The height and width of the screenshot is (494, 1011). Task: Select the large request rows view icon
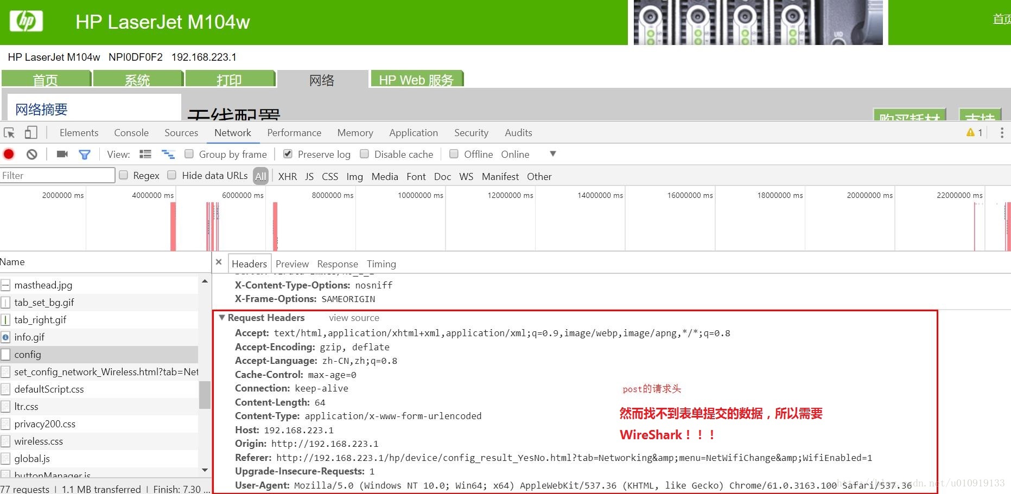145,155
